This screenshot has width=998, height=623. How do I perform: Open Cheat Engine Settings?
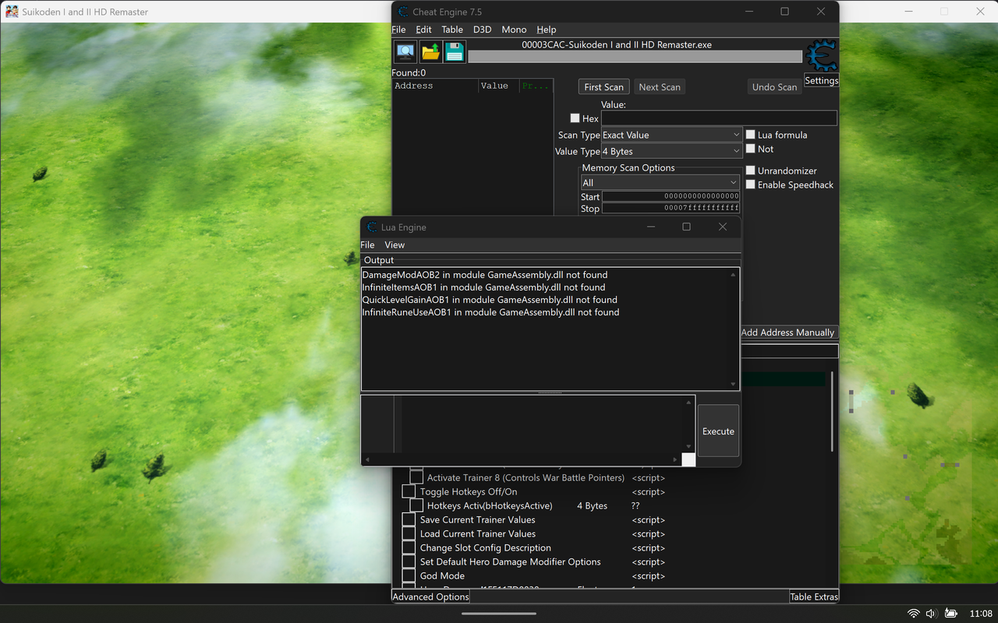tap(822, 80)
